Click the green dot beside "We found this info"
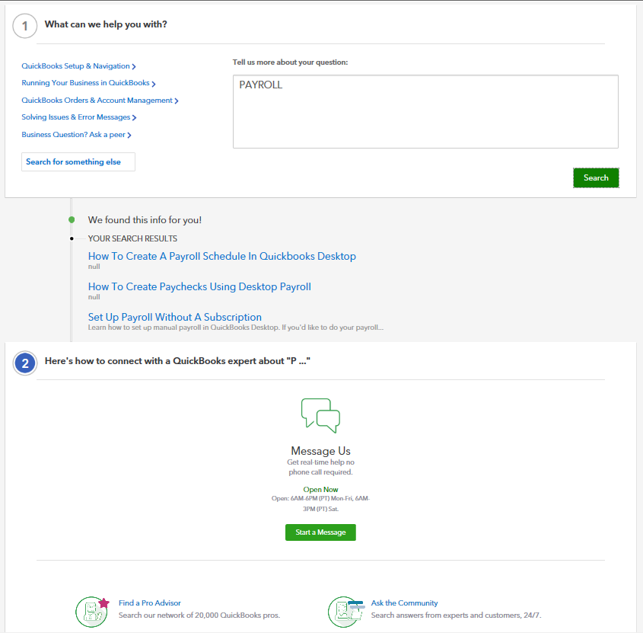The height and width of the screenshot is (633, 643). [x=72, y=219]
